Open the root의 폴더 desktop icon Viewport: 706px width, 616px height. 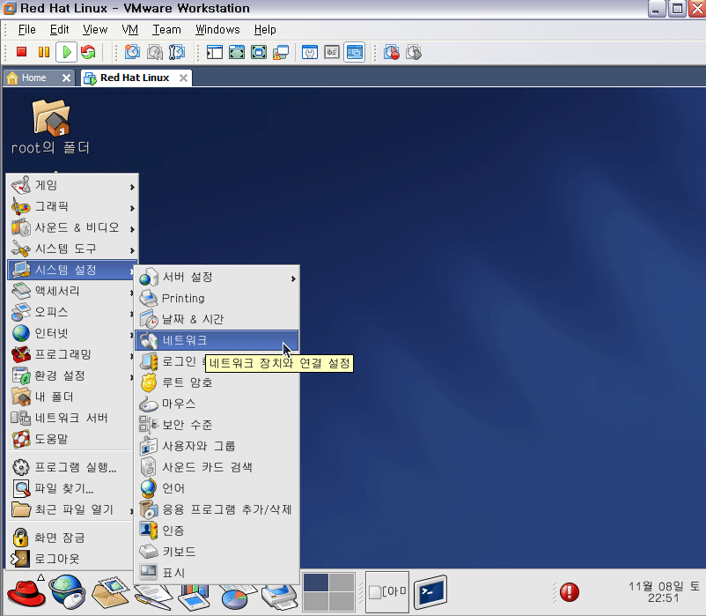50,127
